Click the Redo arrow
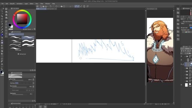The height and width of the screenshot is (108, 192). tap(53, 6)
